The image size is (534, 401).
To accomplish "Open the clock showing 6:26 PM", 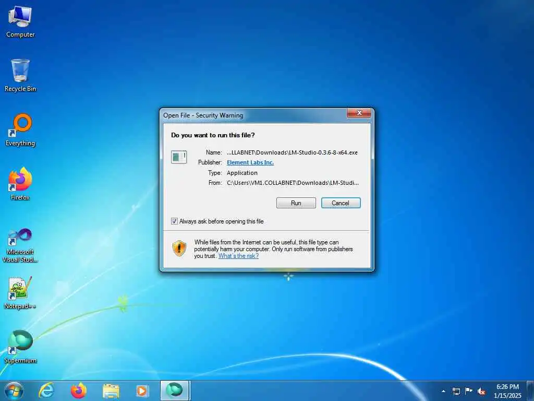I will pyautogui.click(x=507, y=391).
